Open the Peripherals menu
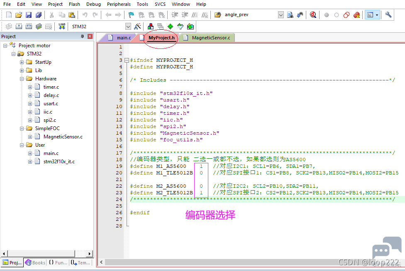Image resolution: width=405 pixels, height=271 pixels. coord(119,4)
